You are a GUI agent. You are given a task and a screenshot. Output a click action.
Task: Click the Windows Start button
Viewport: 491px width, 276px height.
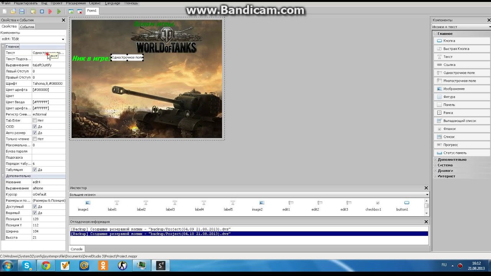pyautogui.click(x=8, y=266)
